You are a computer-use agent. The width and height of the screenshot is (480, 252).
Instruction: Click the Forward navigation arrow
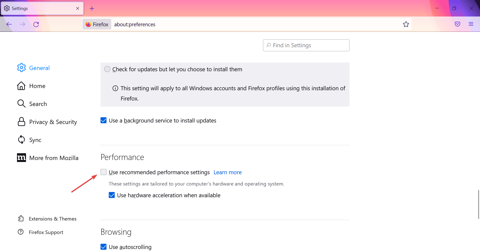coord(22,24)
